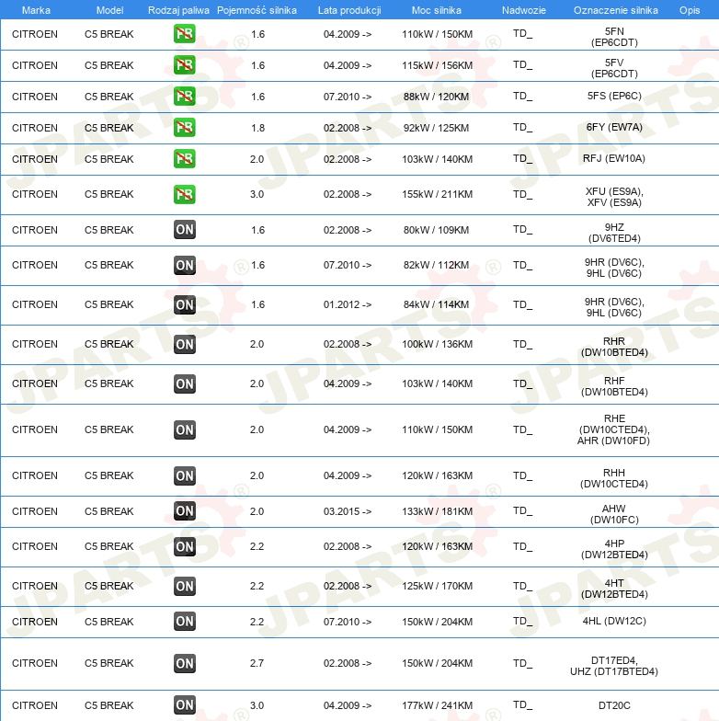Click the Model column header

click(109, 10)
